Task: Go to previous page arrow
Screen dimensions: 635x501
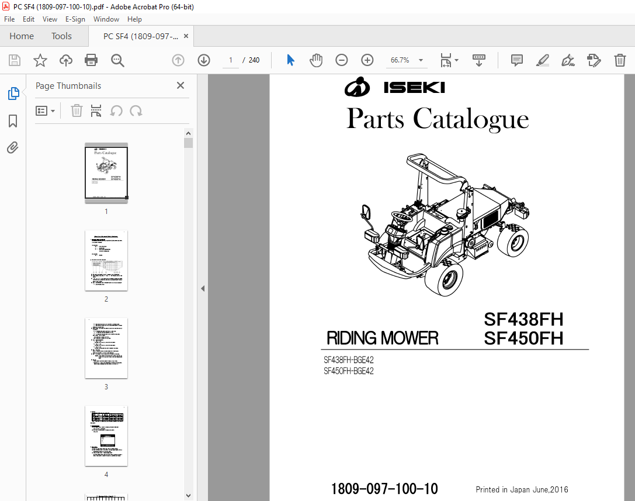Action: tap(178, 60)
